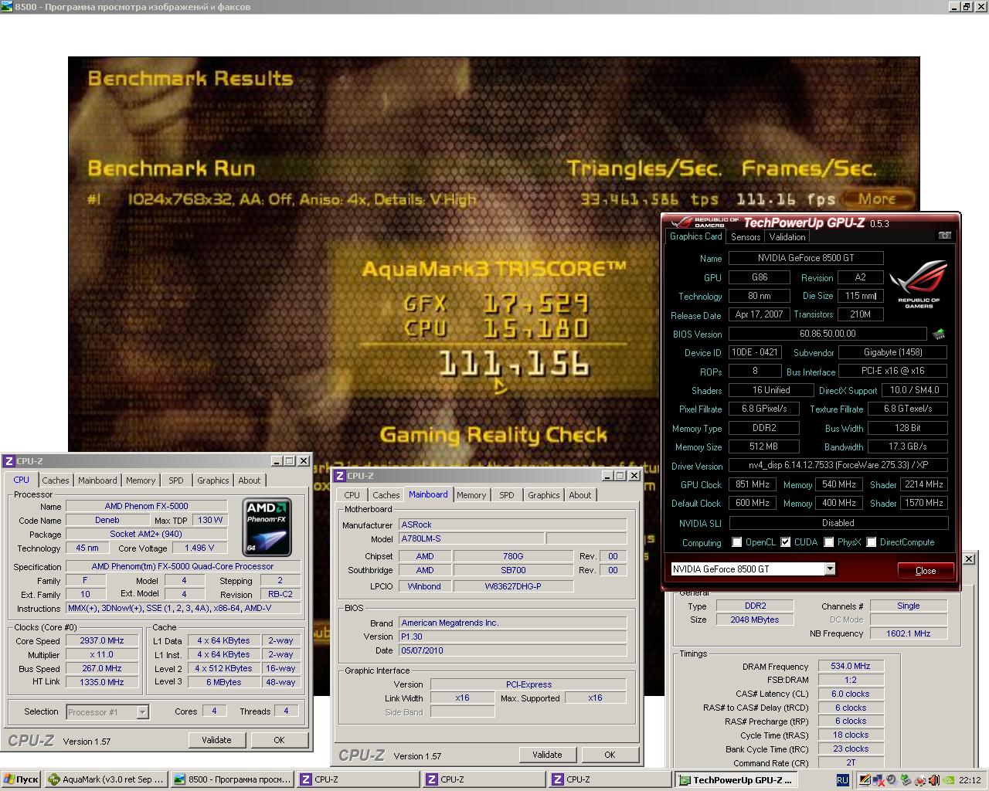Open Mainboard tab in CPU-Z processor window

click(x=97, y=480)
